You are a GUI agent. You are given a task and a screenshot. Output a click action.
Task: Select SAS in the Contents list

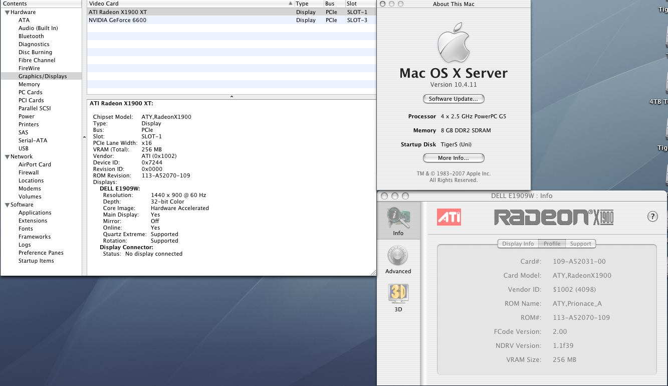coord(24,132)
